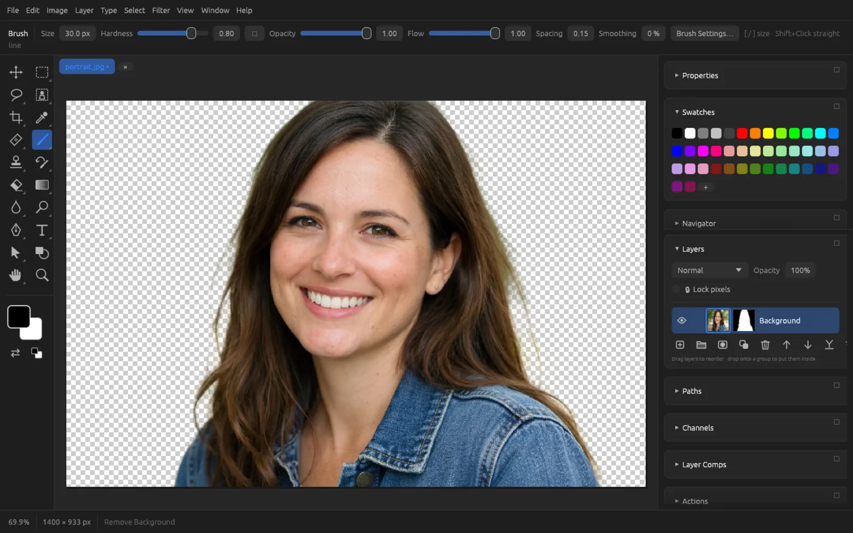The height and width of the screenshot is (533, 853).
Task: Select the Rectangular Marquee tool
Action: (x=42, y=72)
